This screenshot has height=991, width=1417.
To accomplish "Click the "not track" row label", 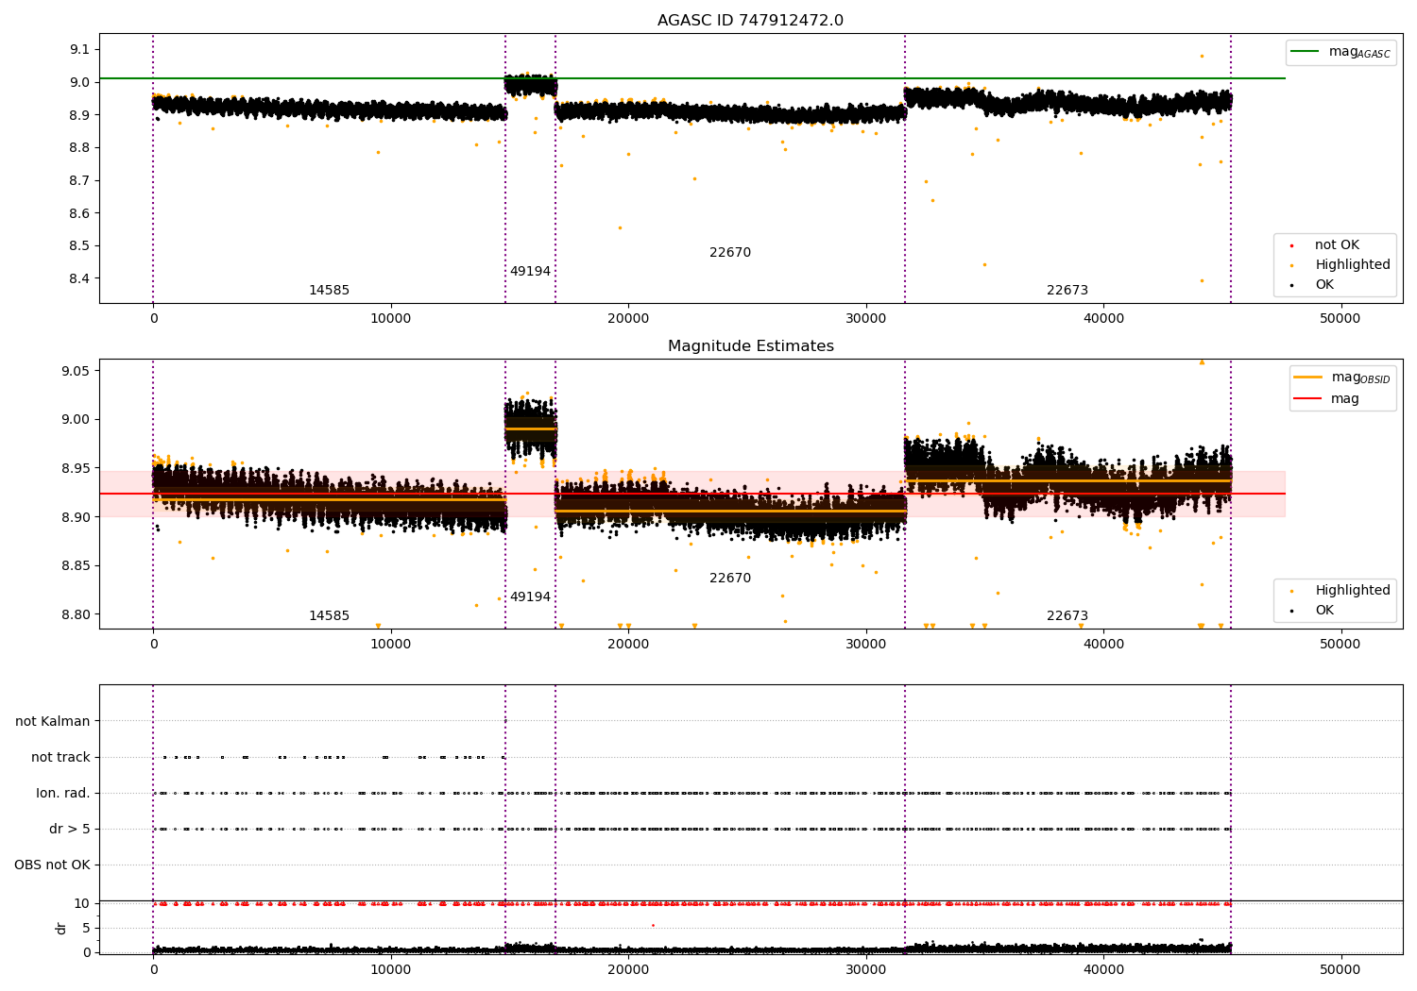I will [60, 758].
